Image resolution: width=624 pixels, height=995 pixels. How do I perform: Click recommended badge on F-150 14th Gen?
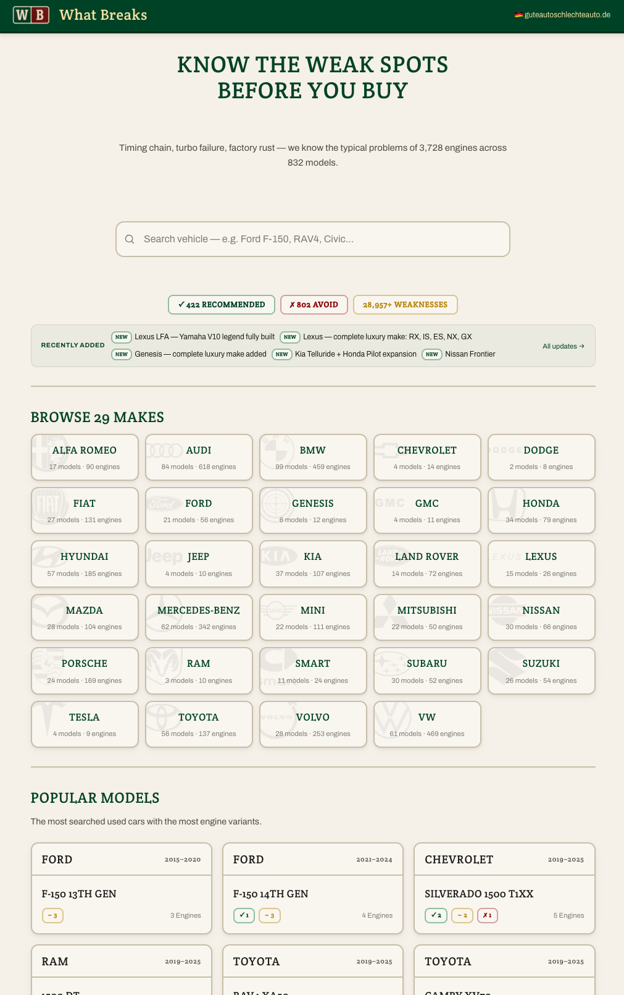[x=244, y=915]
